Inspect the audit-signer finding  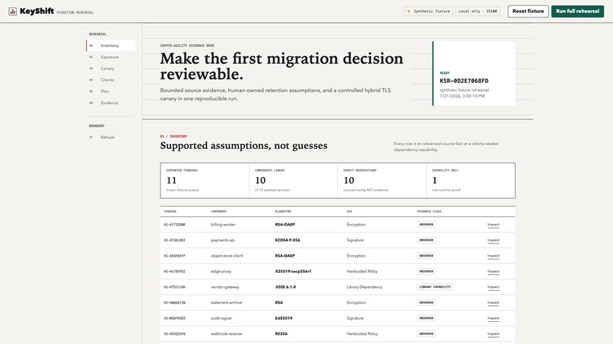click(x=494, y=318)
